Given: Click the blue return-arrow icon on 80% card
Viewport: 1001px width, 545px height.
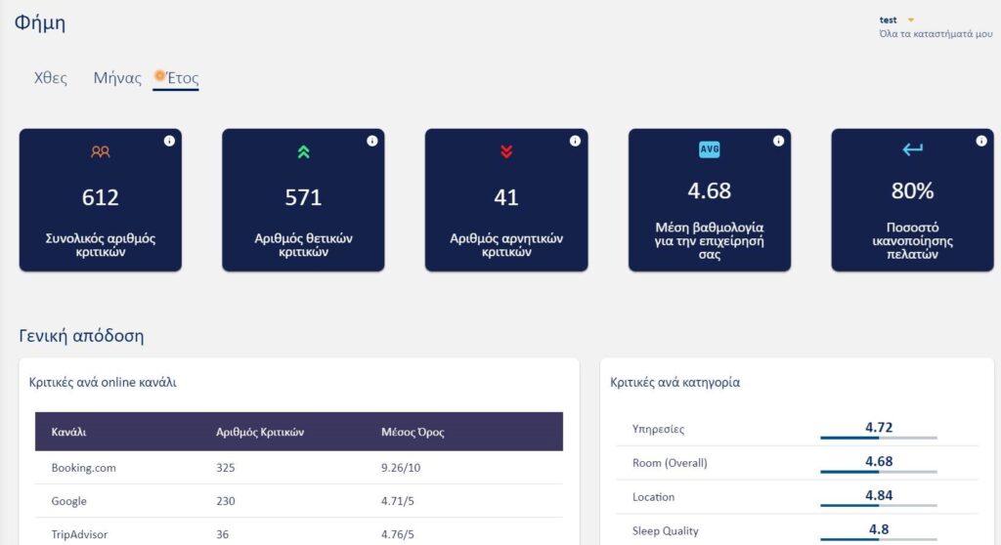Looking at the screenshot, I should coord(912,149).
